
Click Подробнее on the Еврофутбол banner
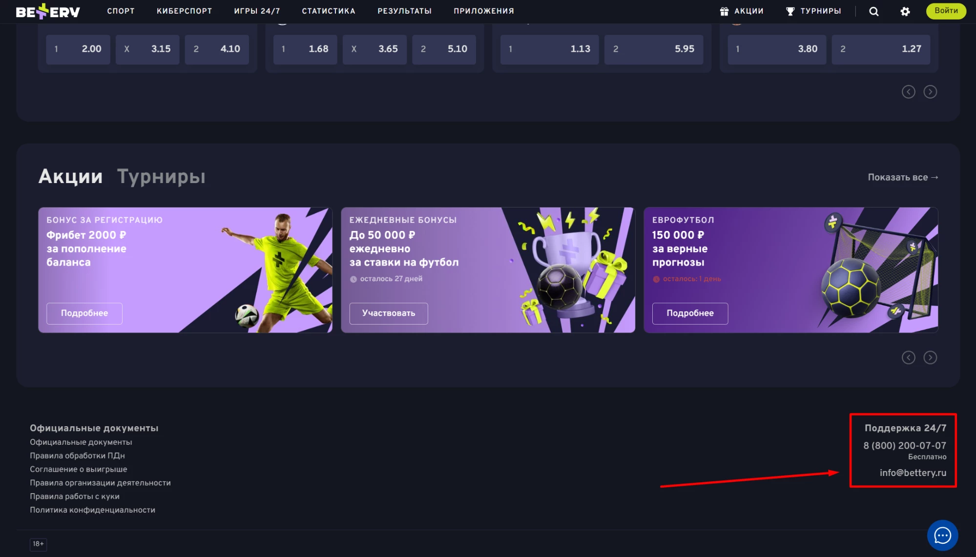[x=689, y=313]
